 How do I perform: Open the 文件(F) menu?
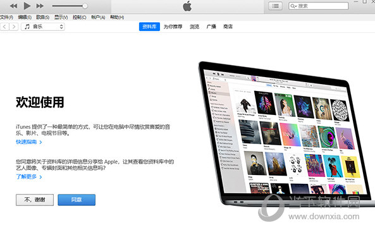pos(6,17)
